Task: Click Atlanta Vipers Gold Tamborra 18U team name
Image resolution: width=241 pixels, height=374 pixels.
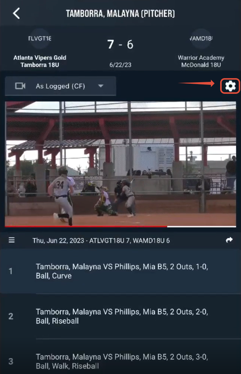Action: click(x=40, y=61)
